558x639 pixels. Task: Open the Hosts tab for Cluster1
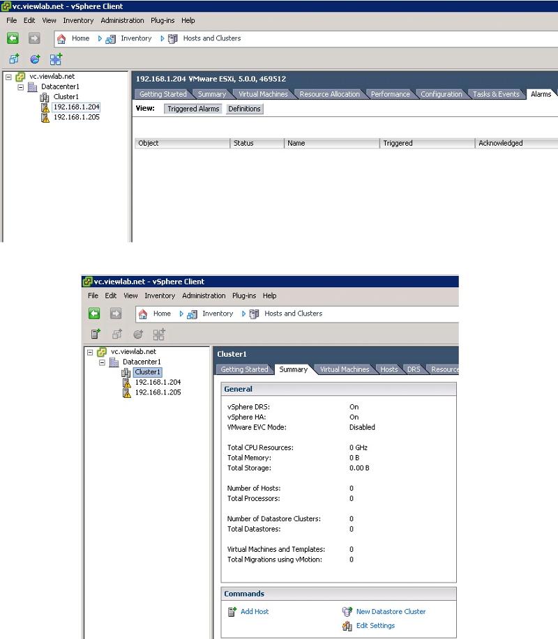click(389, 369)
